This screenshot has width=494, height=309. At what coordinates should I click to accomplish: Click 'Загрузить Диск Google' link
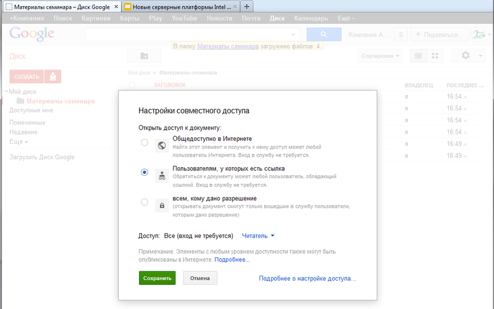click(x=42, y=157)
